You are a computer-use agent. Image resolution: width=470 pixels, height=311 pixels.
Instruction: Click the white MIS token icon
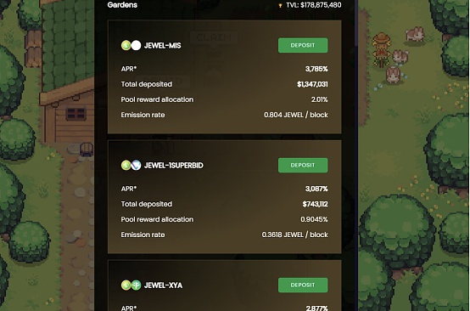click(136, 45)
